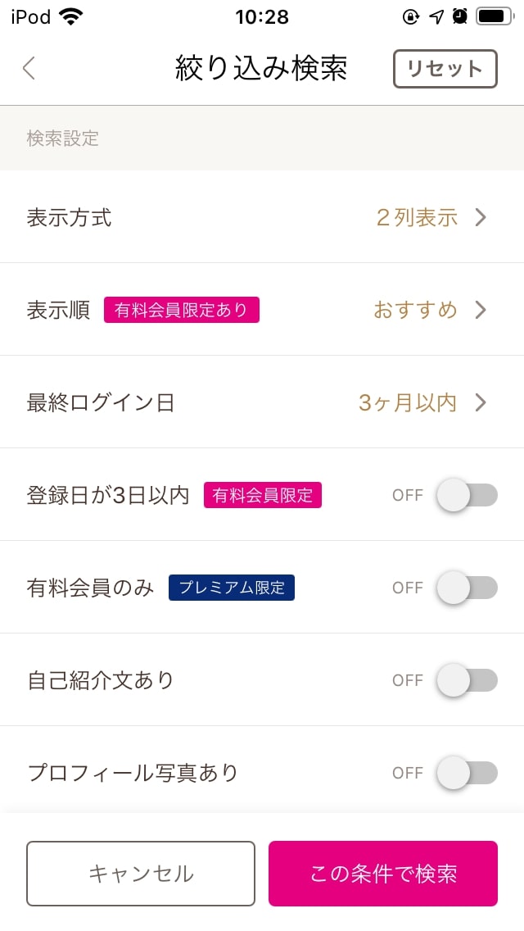Tap the pink 有料会員限定あり badge

tap(182, 310)
